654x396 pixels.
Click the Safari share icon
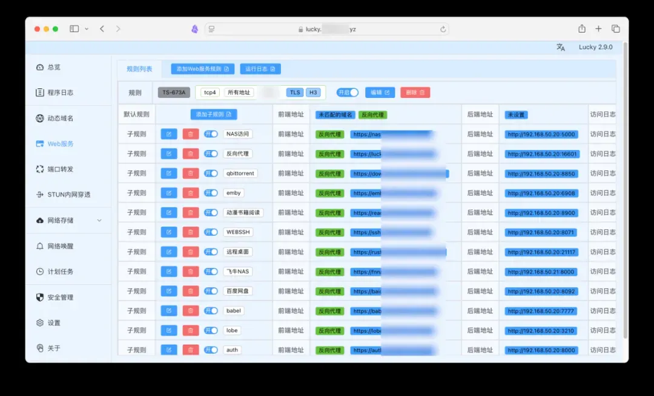582,28
